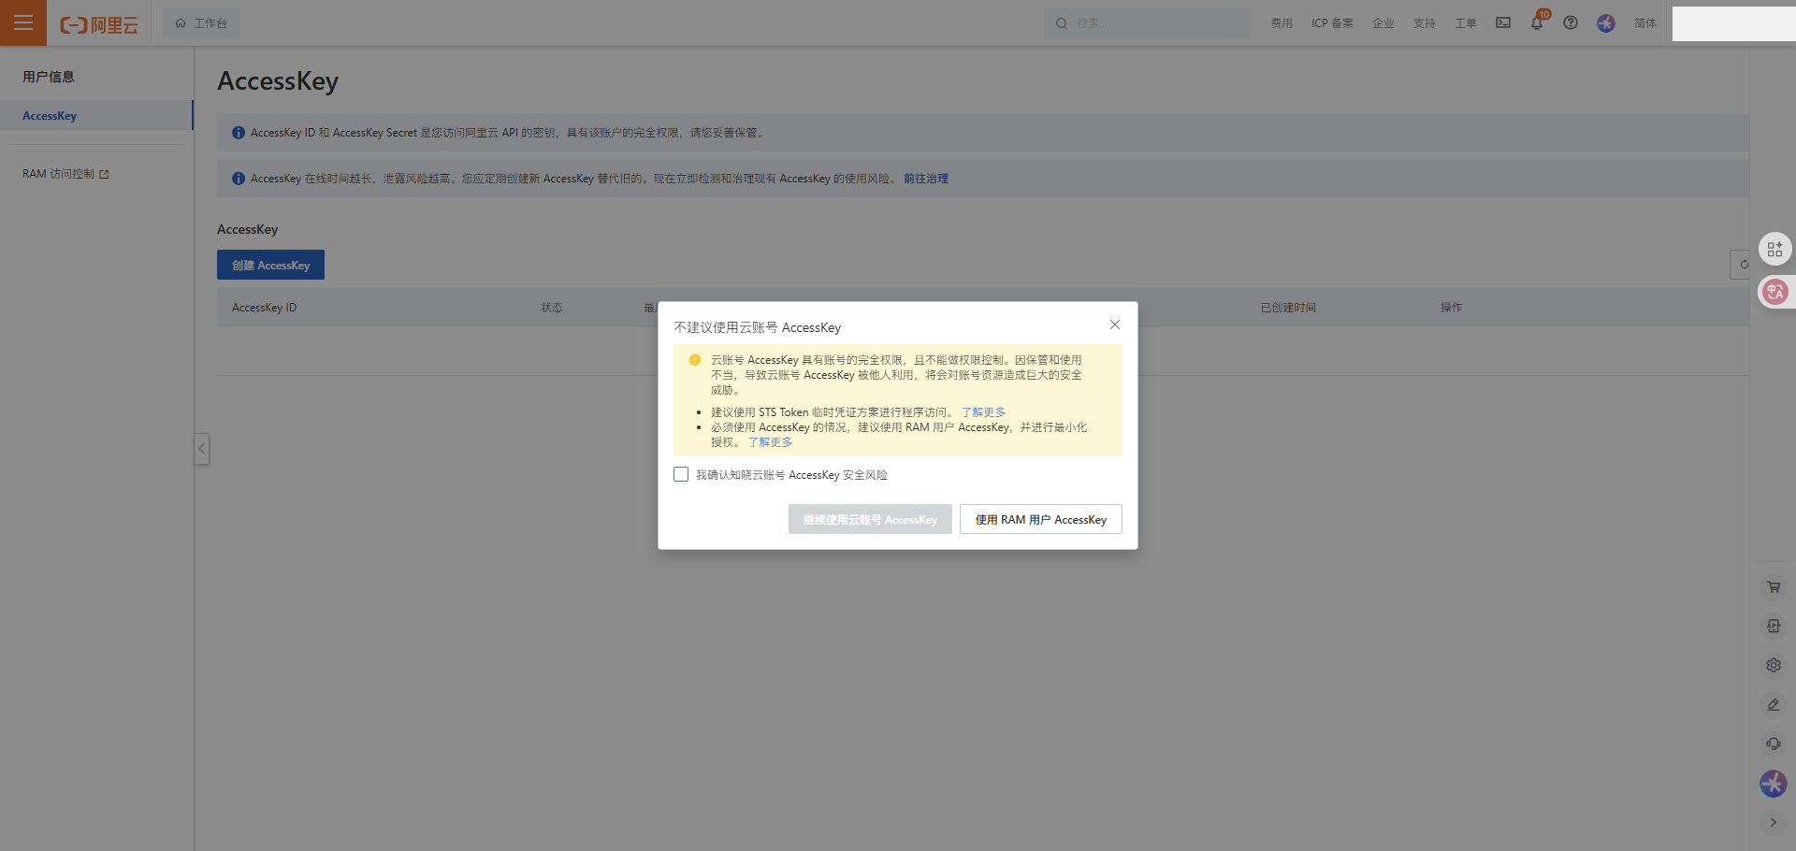Image resolution: width=1796 pixels, height=851 pixels.
Task: Open settings gear in right sidebar
Action: coord(1773,666)
